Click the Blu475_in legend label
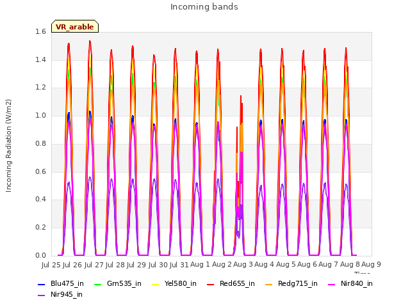This screenshot has width=410, height=307. pyautogui.click(x=67, y=283)
